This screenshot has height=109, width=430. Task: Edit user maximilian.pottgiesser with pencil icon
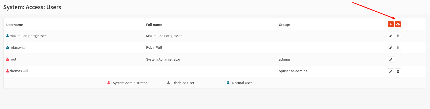(391, 36)
